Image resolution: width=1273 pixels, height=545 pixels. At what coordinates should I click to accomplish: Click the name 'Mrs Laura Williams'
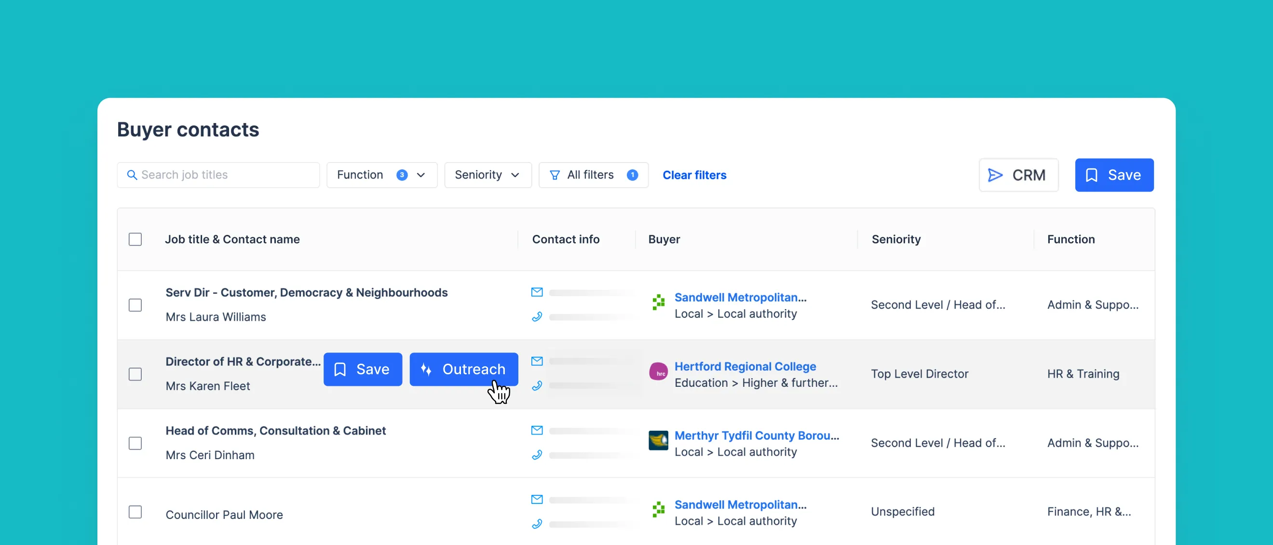[216, 317]
